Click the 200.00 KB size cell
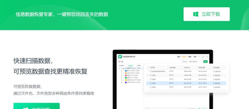The height and width of the screenshot is (109, 249). tap(187, 71)
